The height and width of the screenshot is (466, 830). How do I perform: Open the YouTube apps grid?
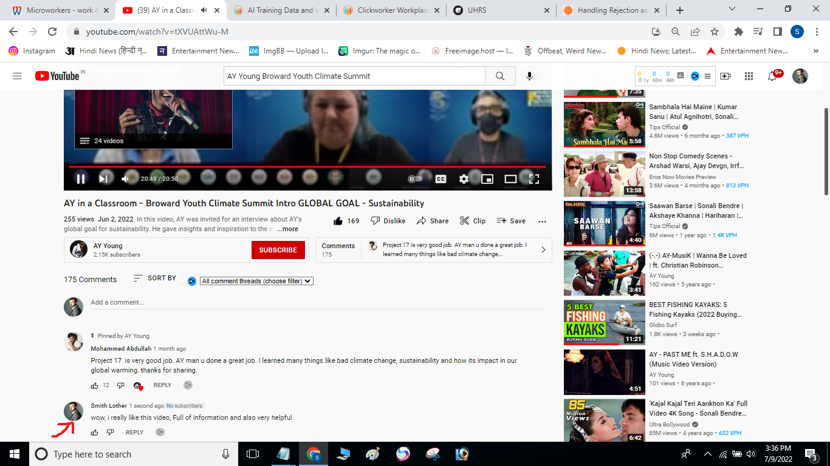point(749,76)
